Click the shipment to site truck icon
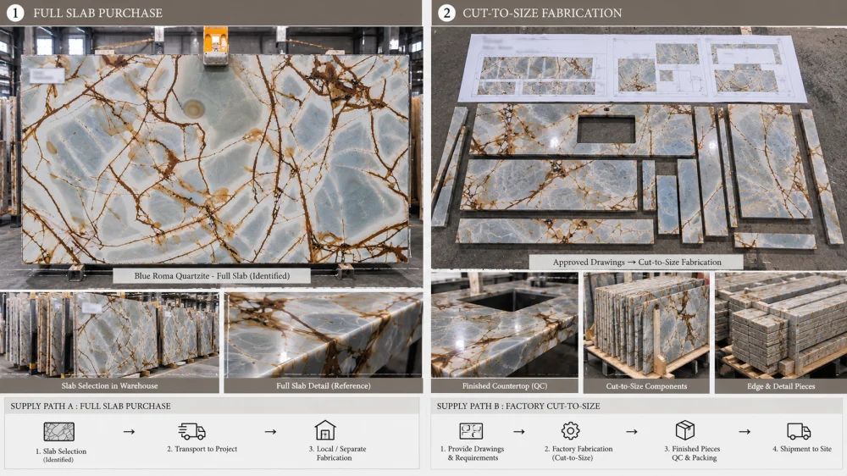The image size is (847, 476). 799,431
